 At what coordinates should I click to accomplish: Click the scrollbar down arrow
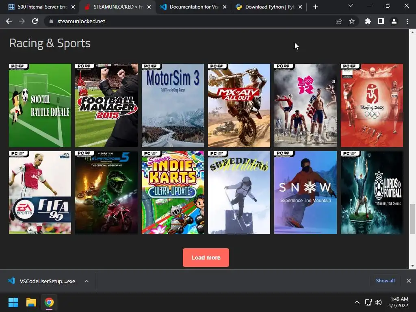(x=412, y=266)
